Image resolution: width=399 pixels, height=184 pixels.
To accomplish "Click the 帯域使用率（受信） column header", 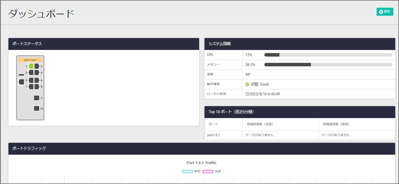I will coord(336,124).
